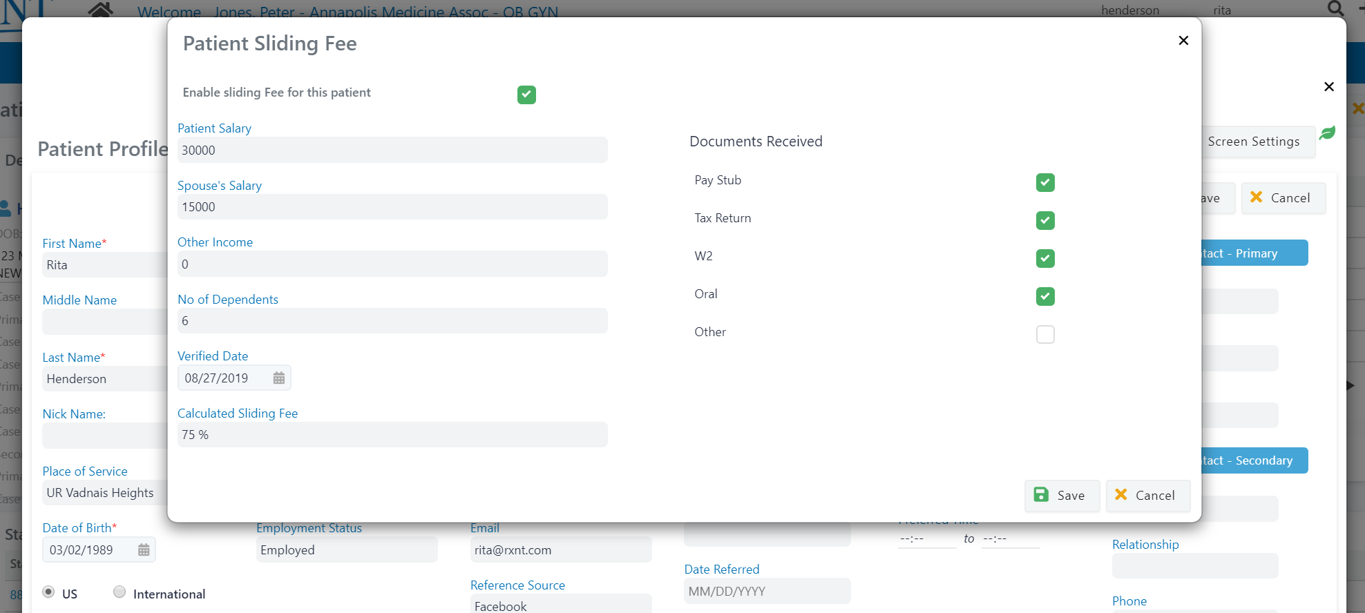
Task: Disable sliding fee for this patient
Action: [x=526, y=95]
